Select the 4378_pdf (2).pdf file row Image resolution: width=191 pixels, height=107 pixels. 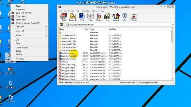tap(91, 70)
